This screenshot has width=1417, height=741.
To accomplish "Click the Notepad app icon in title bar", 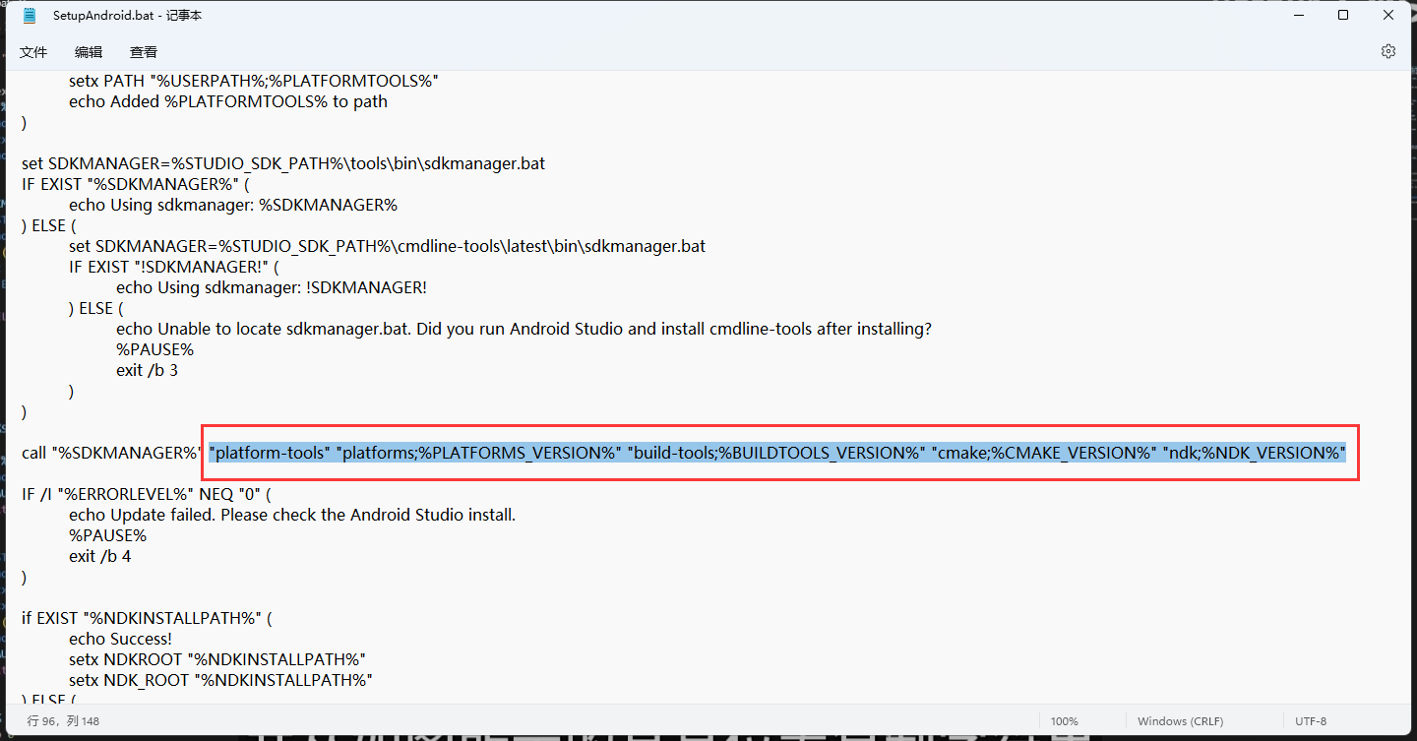I will pos(30,16).
